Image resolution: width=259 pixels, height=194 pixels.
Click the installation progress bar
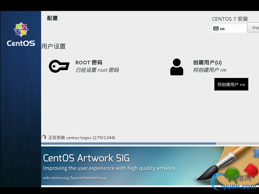[150, 144]
